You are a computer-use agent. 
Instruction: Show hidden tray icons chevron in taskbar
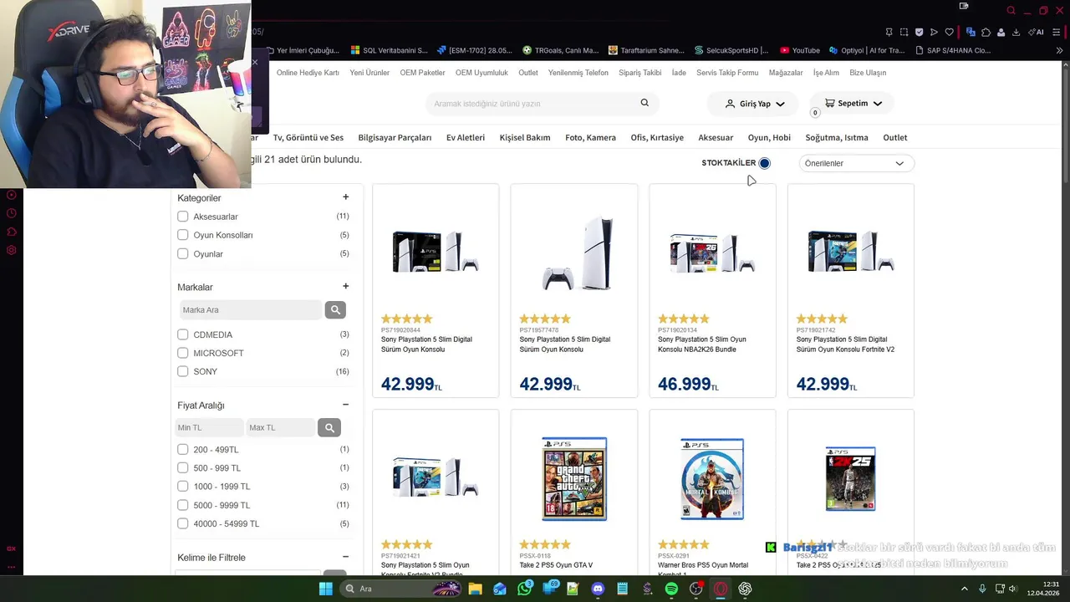point(964,589)
